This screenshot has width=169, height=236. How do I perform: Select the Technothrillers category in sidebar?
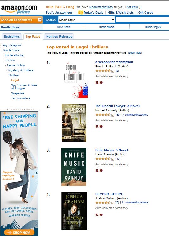pos(21,98)
